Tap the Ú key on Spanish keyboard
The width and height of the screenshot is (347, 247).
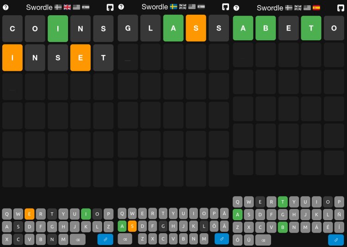[x=249, y=240]
